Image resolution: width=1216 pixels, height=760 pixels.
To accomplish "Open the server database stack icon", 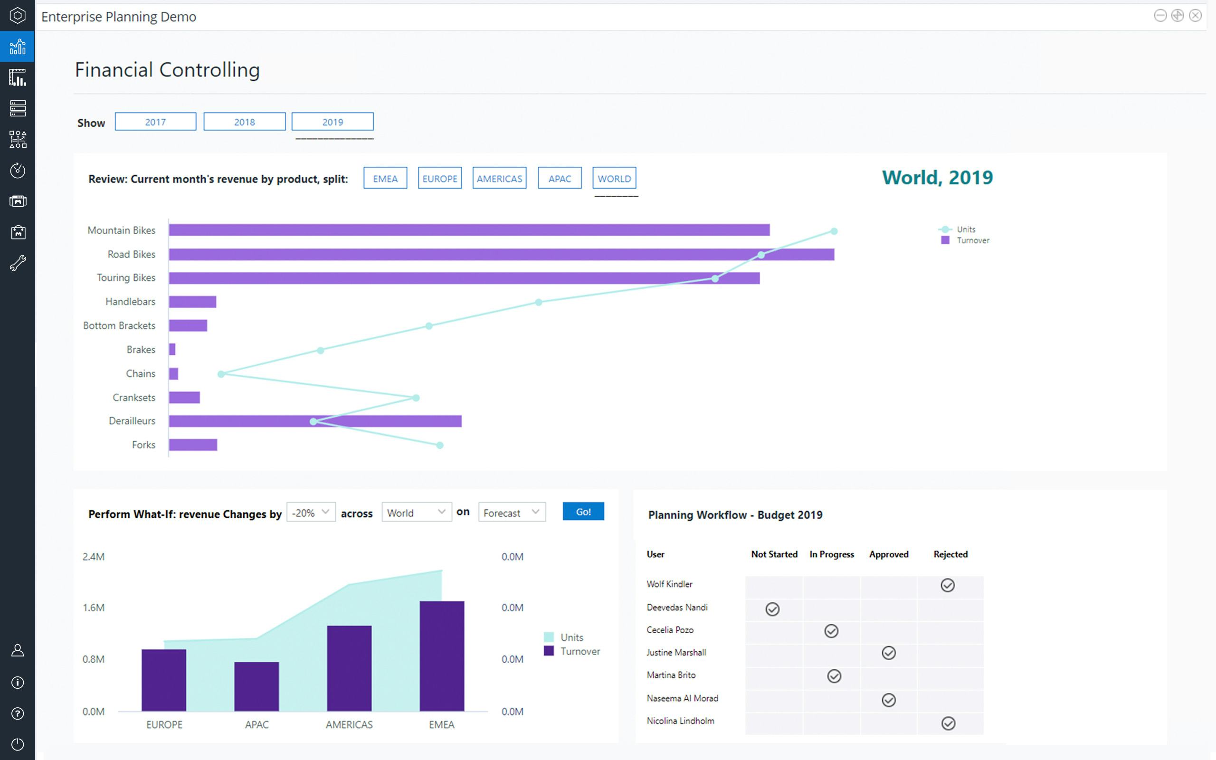I will [18, 108].
